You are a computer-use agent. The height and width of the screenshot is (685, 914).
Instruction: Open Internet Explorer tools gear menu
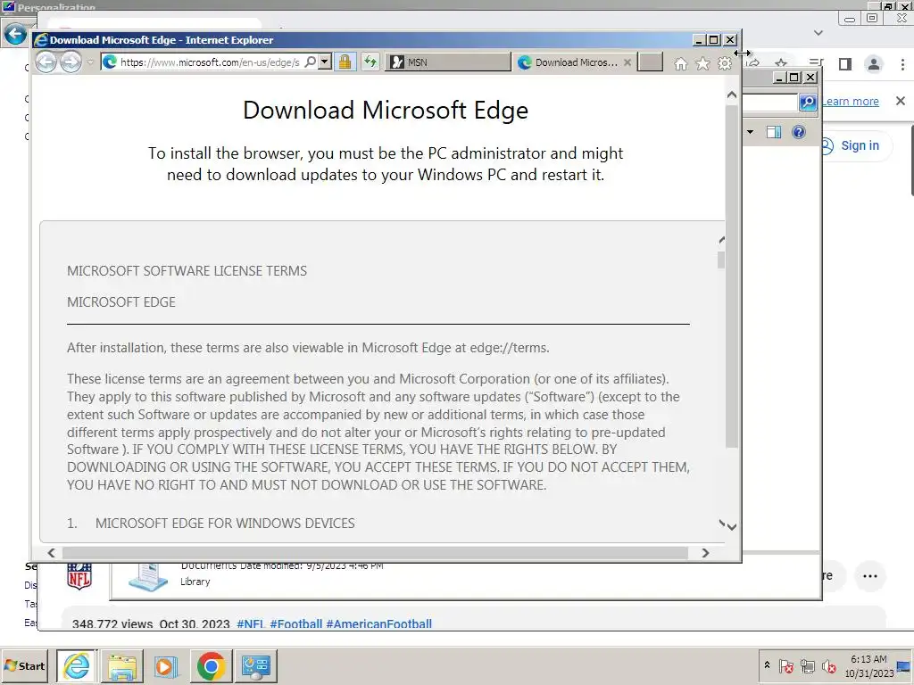coord(725,63)
